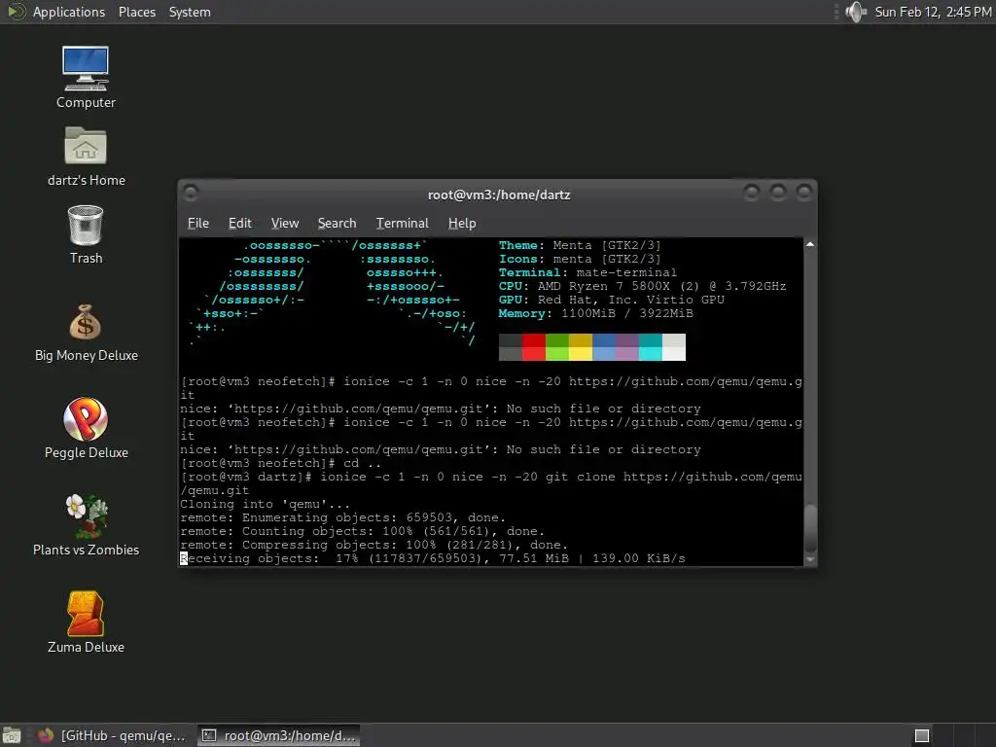Image resolution: width=996 pixels, height=747 pixels.
Task: Open the Terminal menu in menubar
Action: pyautogui.click(x=402, y=223)
